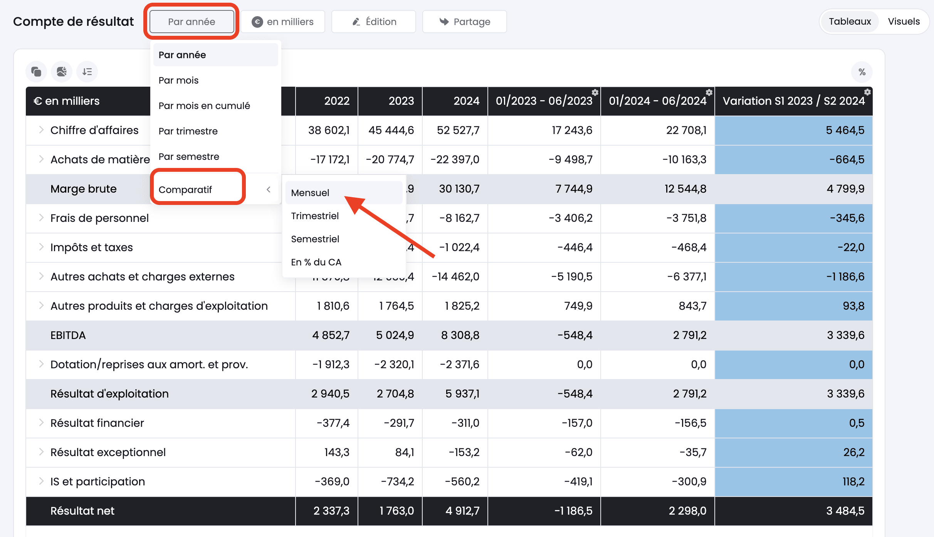Screen dimensions: 934x537
Task: Click the Marge brute row label
Action: coord(84,189)
